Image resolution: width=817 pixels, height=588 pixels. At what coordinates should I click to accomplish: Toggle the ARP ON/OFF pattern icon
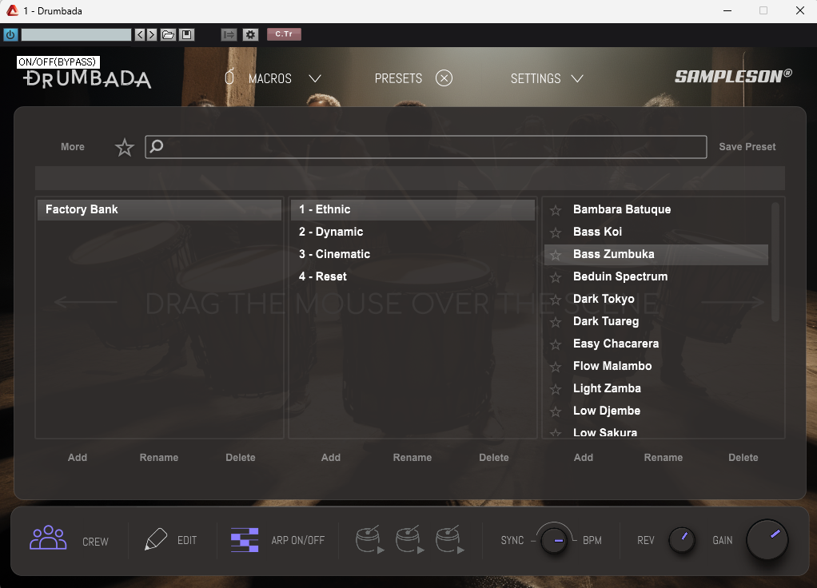(245, 539)
